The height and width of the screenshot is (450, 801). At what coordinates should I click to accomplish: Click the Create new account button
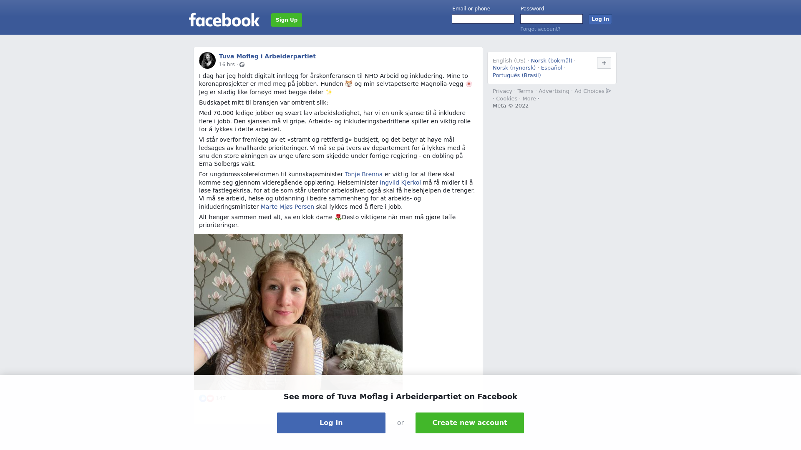click(x=470, y=423)
